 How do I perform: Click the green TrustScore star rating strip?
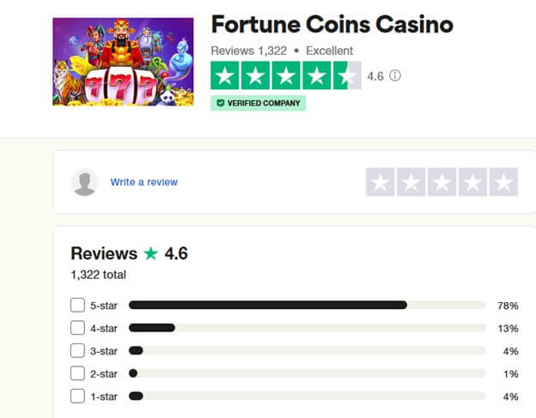tap(286, 76)
